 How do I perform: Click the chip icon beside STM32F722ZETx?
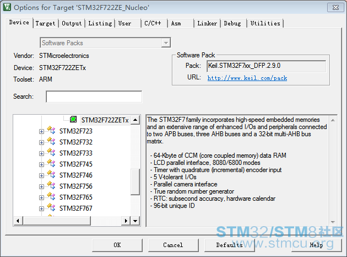click(73, 120)
